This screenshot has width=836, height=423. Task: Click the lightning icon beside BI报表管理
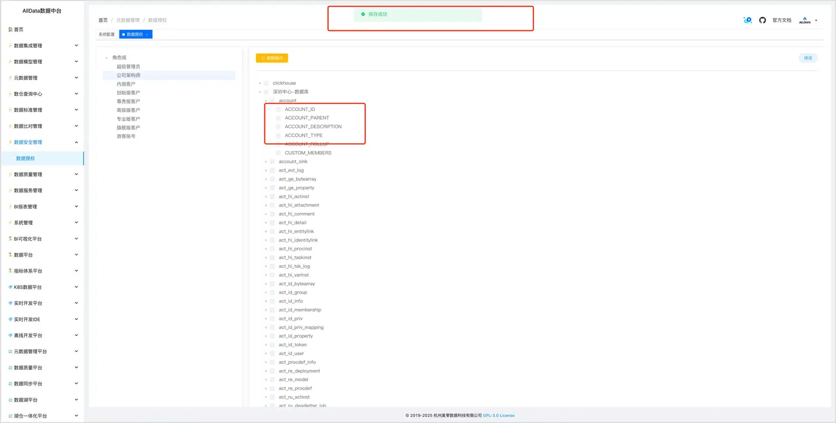(10, 206)
